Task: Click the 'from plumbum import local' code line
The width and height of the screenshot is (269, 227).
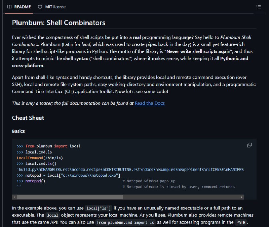Action: click(48, 146)
